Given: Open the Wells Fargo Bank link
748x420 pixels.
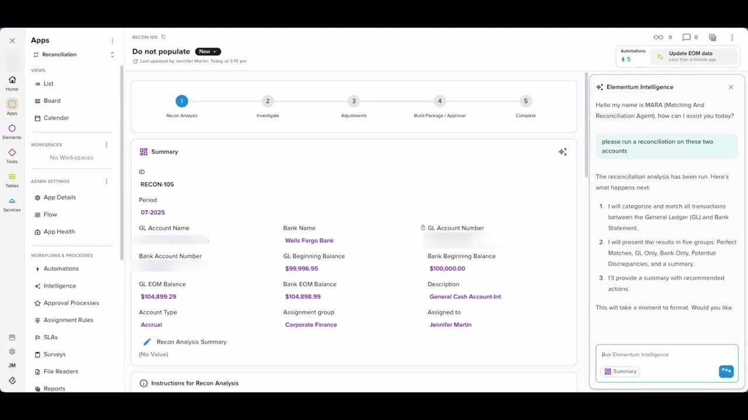Looking at the screenshot, I should coord(309,240).
